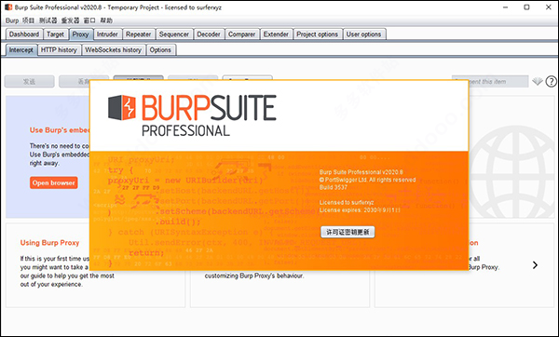
Task: Open the Project options tab
Action: [x=318, y=34]
